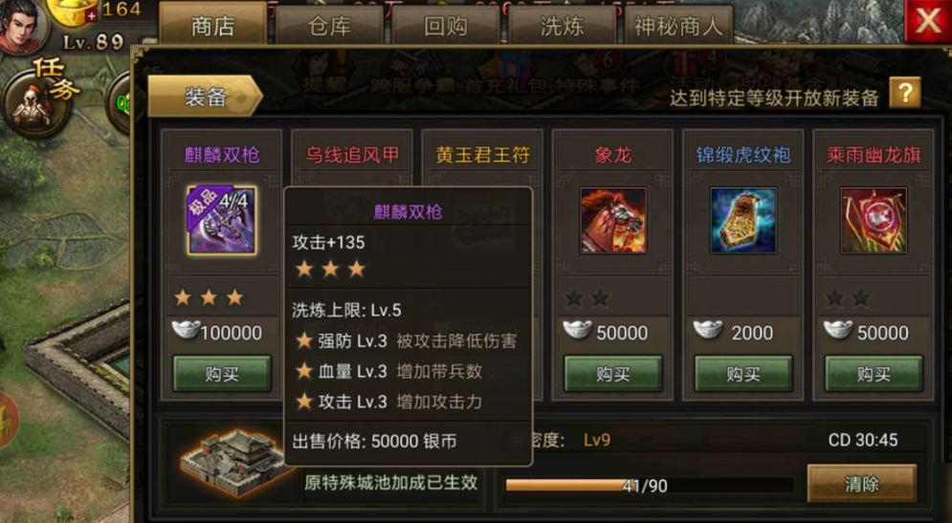Select the 装备 equipment category label

pos(205,96)
